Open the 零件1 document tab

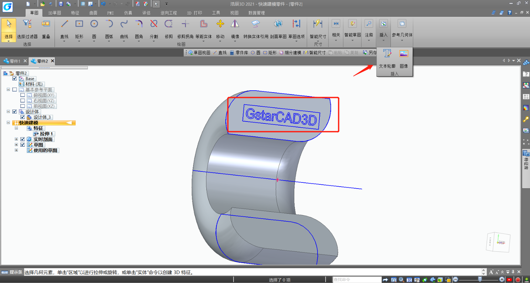[x=15, y=61]
